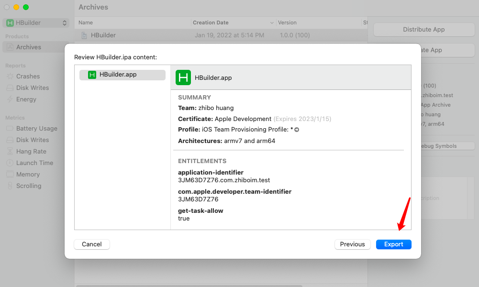Click the Disk Writes icon under Reports
The height and width of the screenshot is (287, 479).
tap(10, 88)
